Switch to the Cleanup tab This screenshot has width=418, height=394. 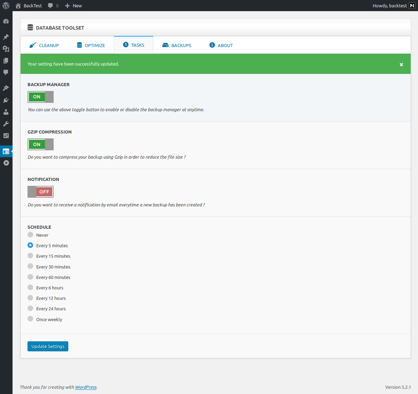[x=44, y=45]
